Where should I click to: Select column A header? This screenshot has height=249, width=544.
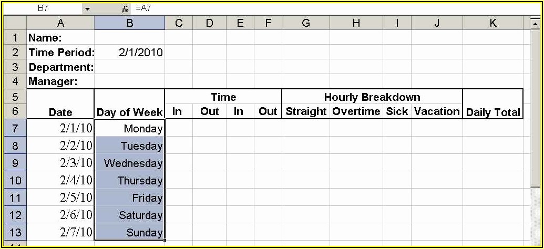(60, 23)
